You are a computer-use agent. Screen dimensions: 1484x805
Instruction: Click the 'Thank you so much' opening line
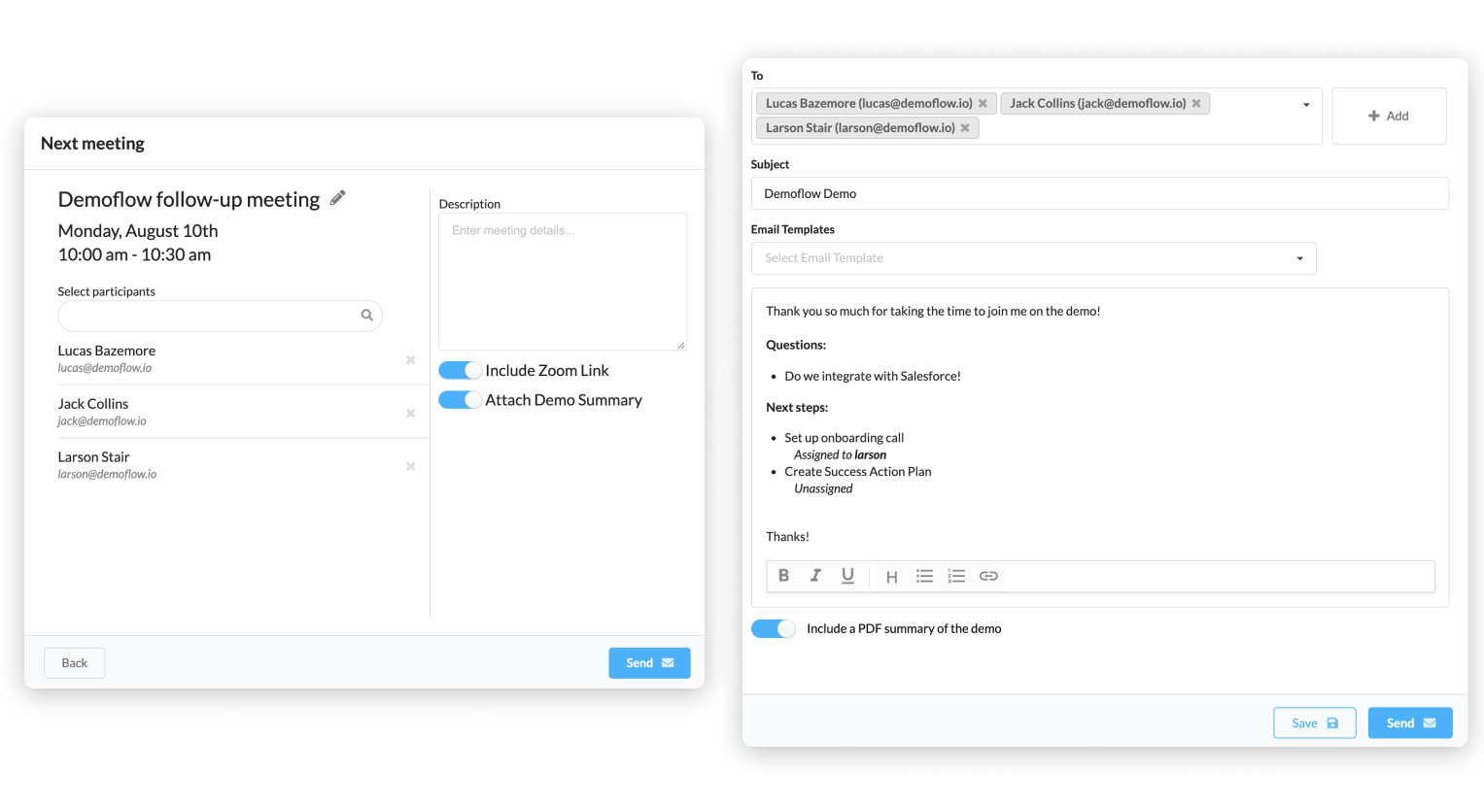click(x=933, y=312)
